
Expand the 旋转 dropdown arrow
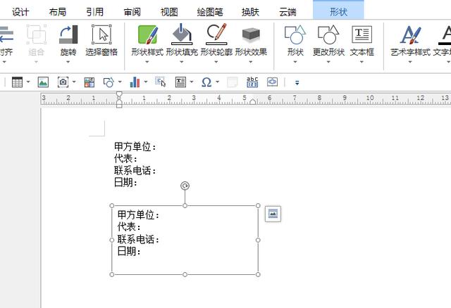coord(68,62)
